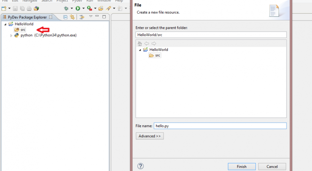
Task: Click the Collapse All icon in Package Explorer
Action: (x=65, y=17)
